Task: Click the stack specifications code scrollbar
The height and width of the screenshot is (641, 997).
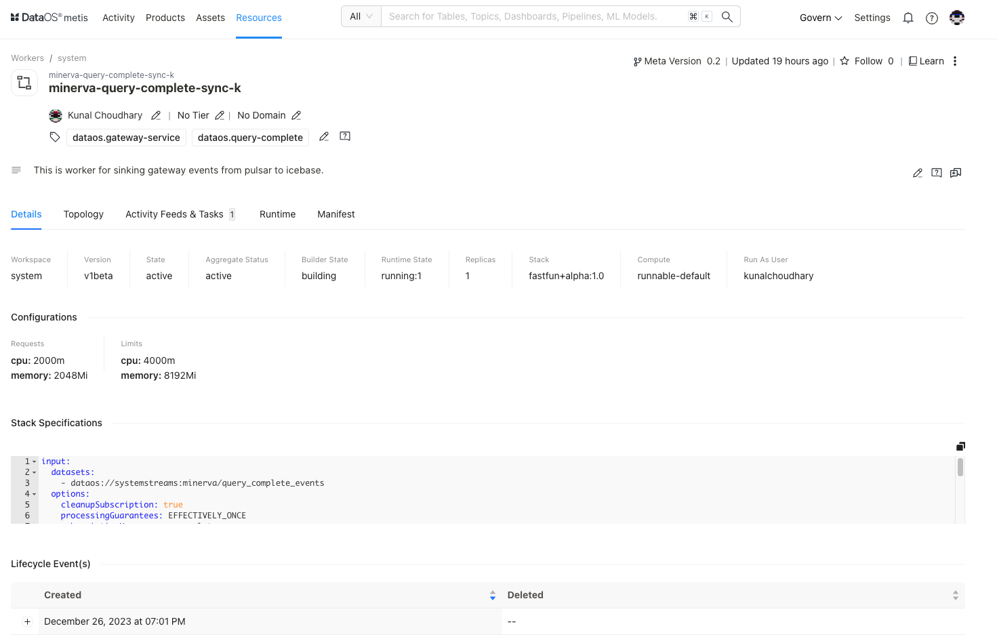Action: pyautogui.click(x=960, y=468)
